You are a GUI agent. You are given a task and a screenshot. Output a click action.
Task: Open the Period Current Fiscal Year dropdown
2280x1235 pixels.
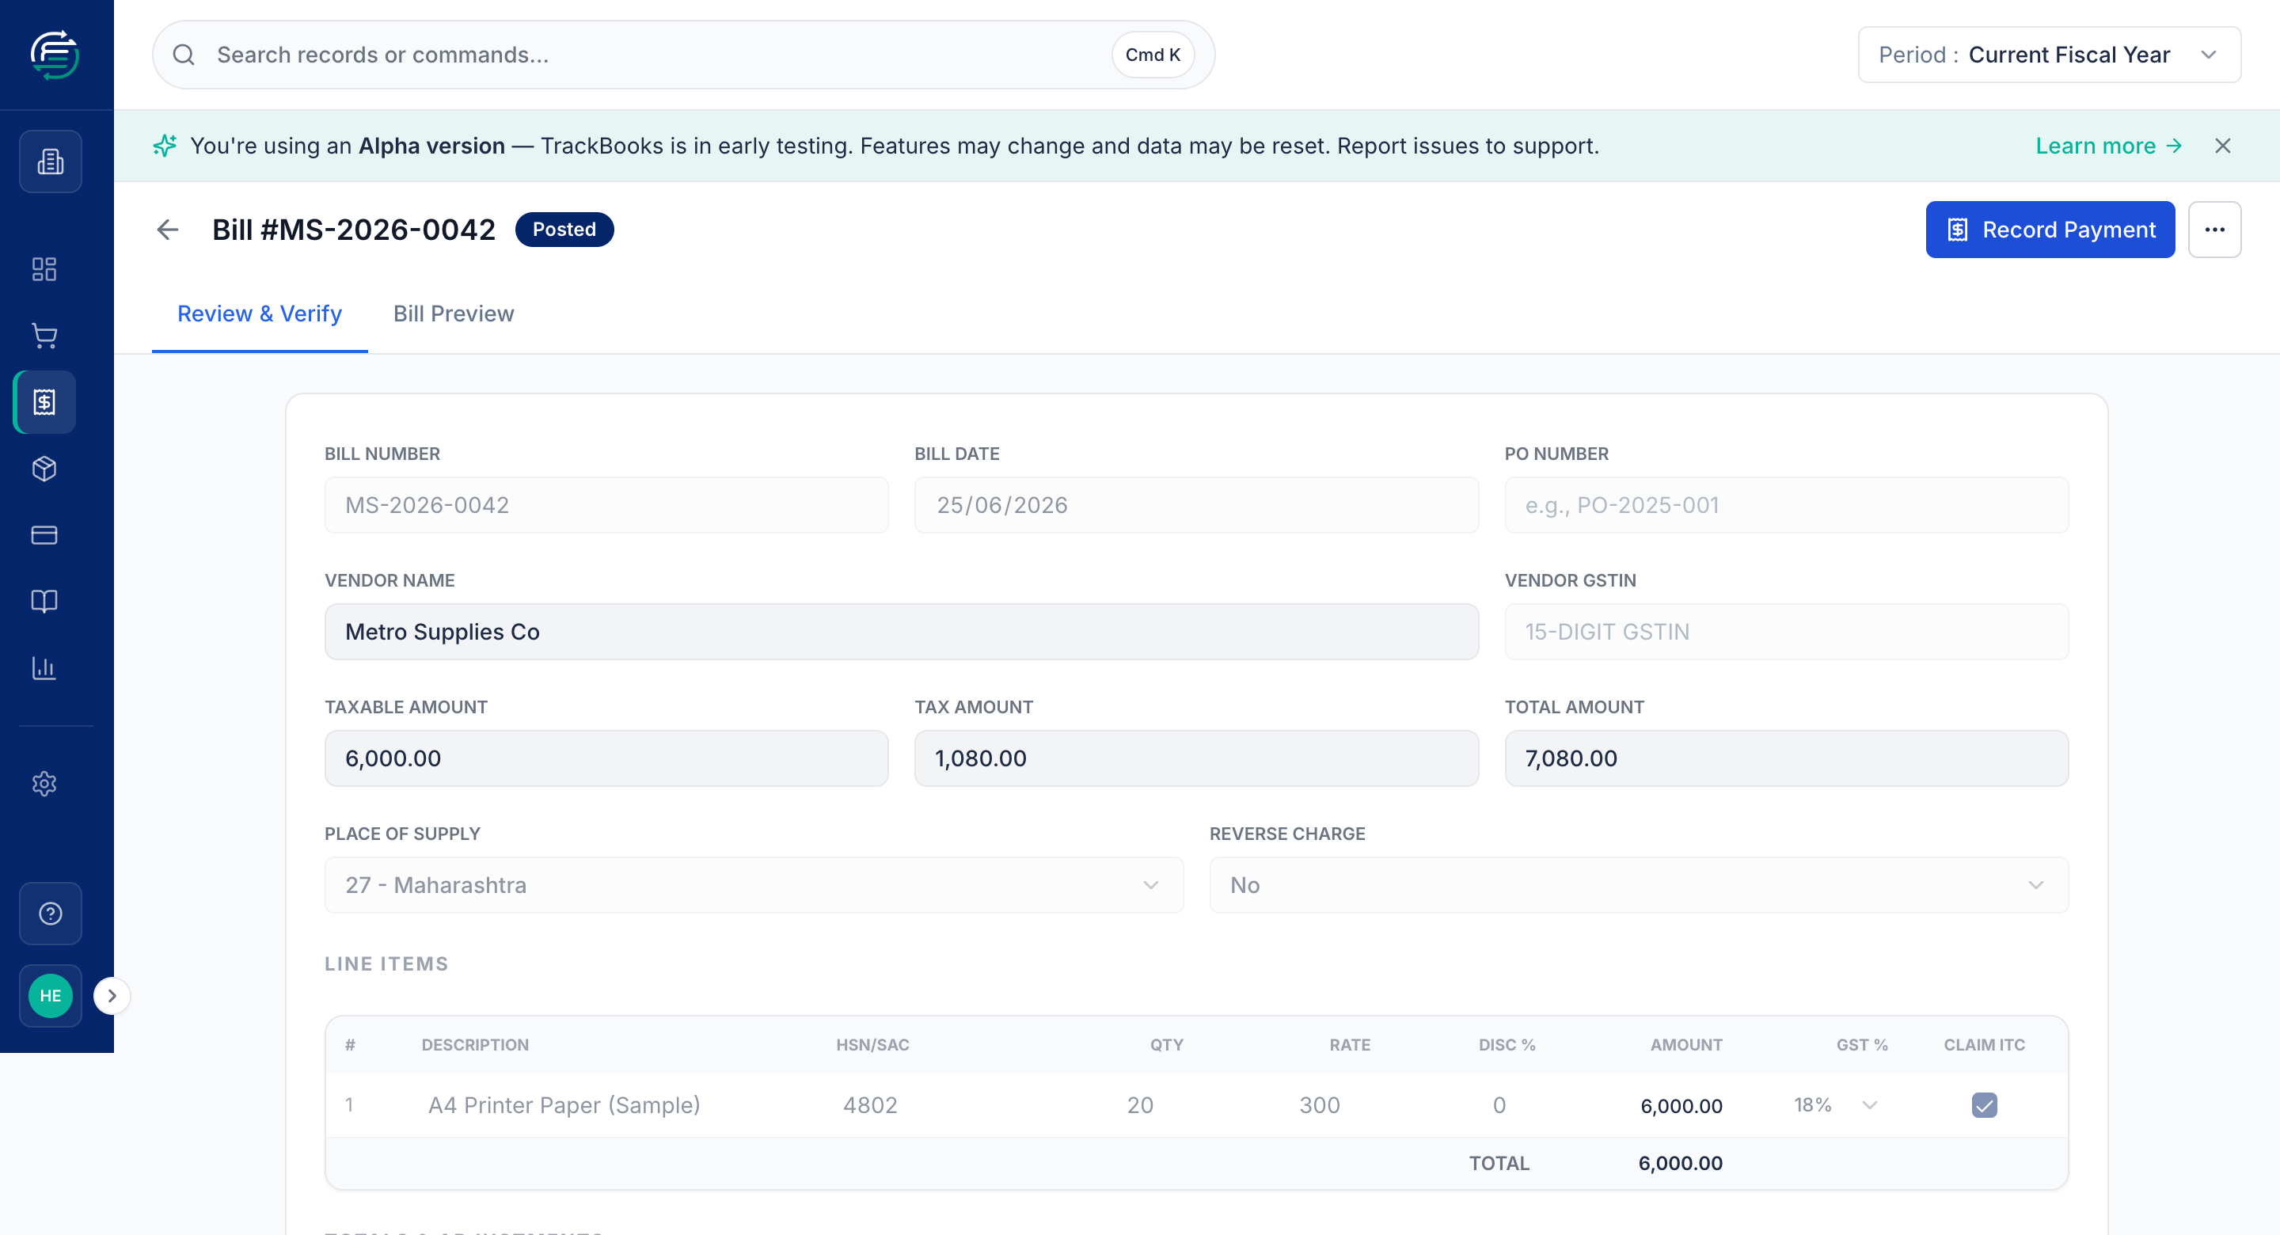point(2049,55)
